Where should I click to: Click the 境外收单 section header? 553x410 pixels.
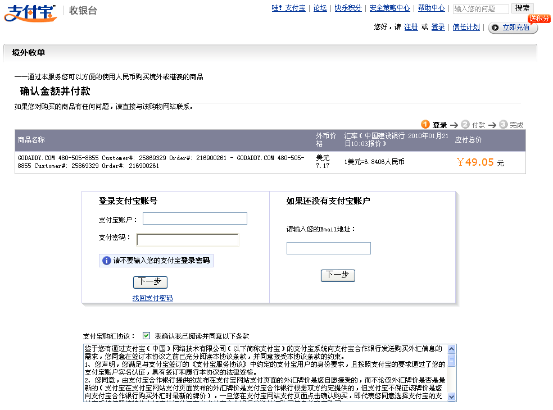click(x=29, y=53)
